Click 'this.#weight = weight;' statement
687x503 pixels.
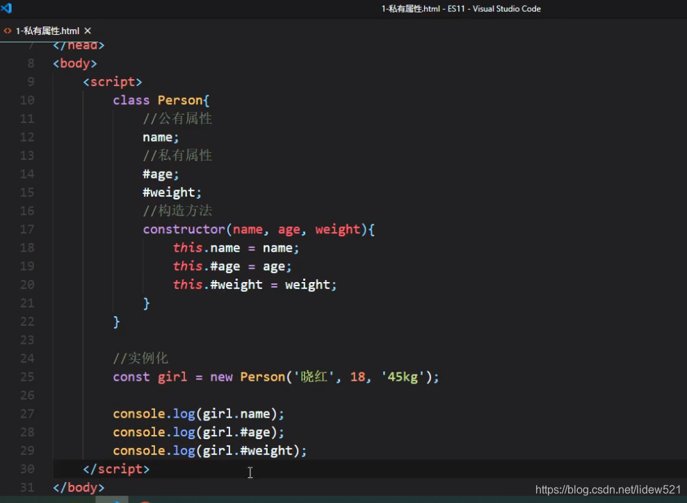[254, 285]
